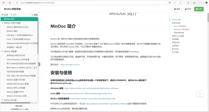Open 配合 Nginx 让 MinDoc 运行在二级子 entry
Image resolution: width=209 pixels, height=112 pixels.
tap(22, 68)
